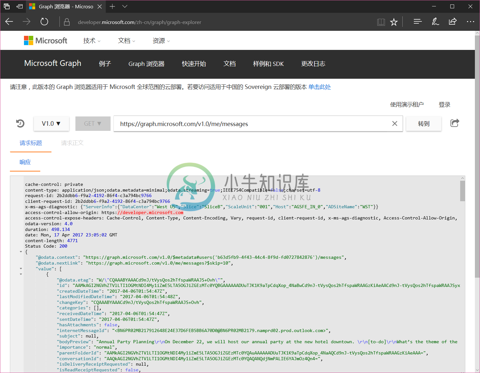The width and height of the screenshot is (480, 373).
Task: Click the "subject": null line
Action: pyautogui.click(x=78, y=336)
